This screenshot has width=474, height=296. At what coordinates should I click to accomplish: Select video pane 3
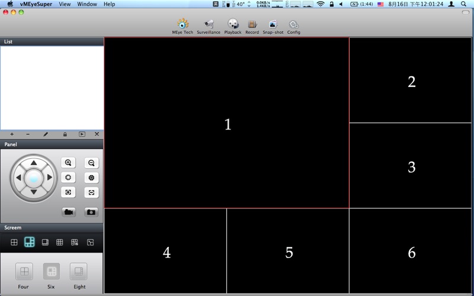(x=410, y=166)
